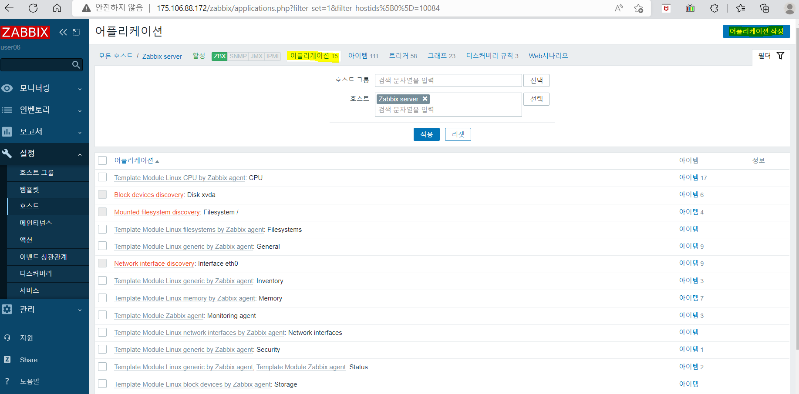Click the 적용 apply button

pos(426,134)
